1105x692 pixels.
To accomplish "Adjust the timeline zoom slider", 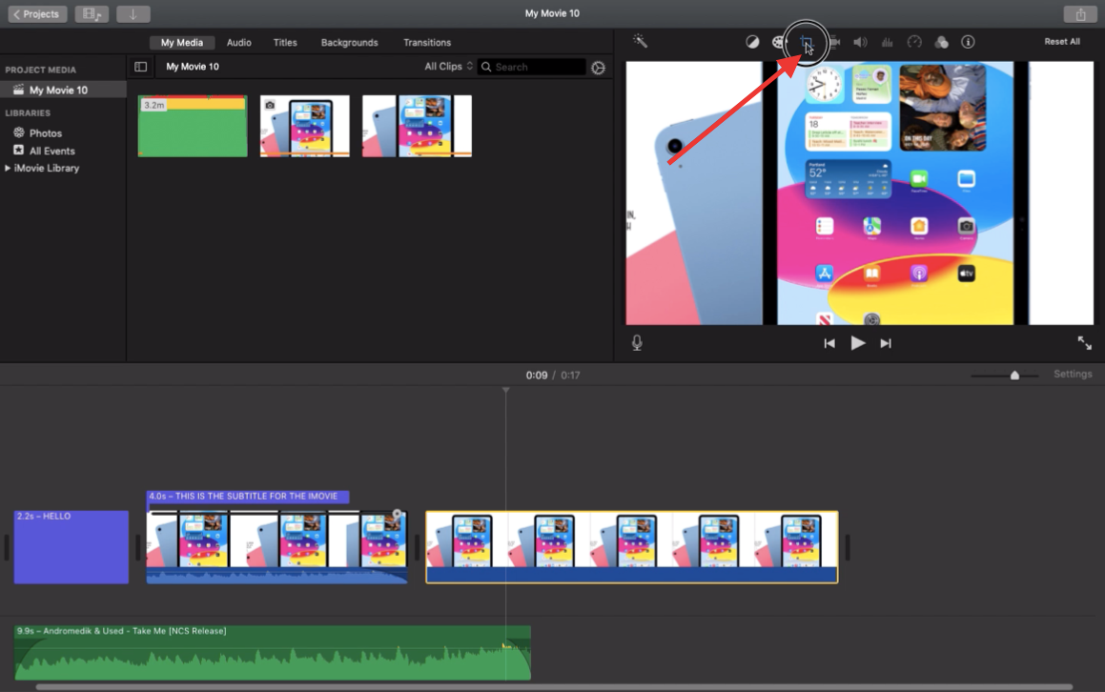I will (1014, 376).
